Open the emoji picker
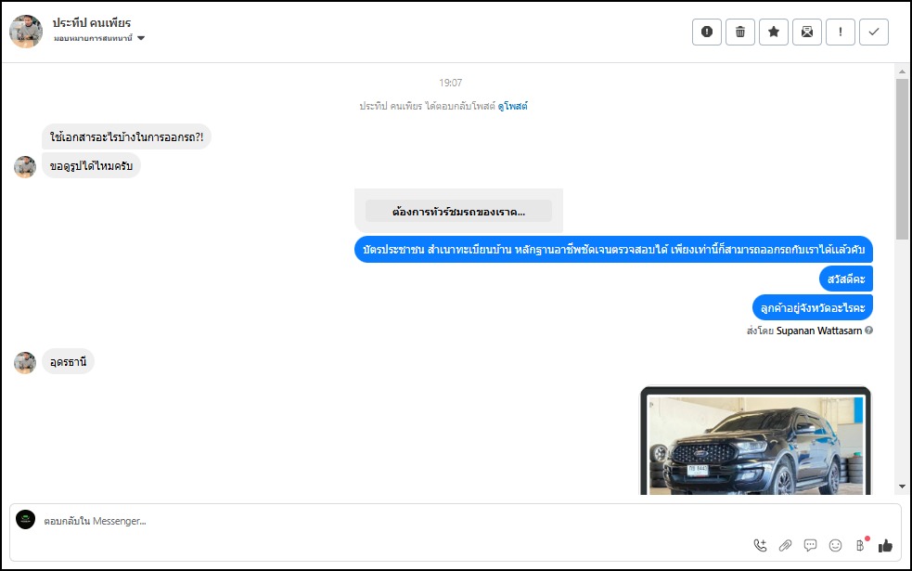 point(835,545)
